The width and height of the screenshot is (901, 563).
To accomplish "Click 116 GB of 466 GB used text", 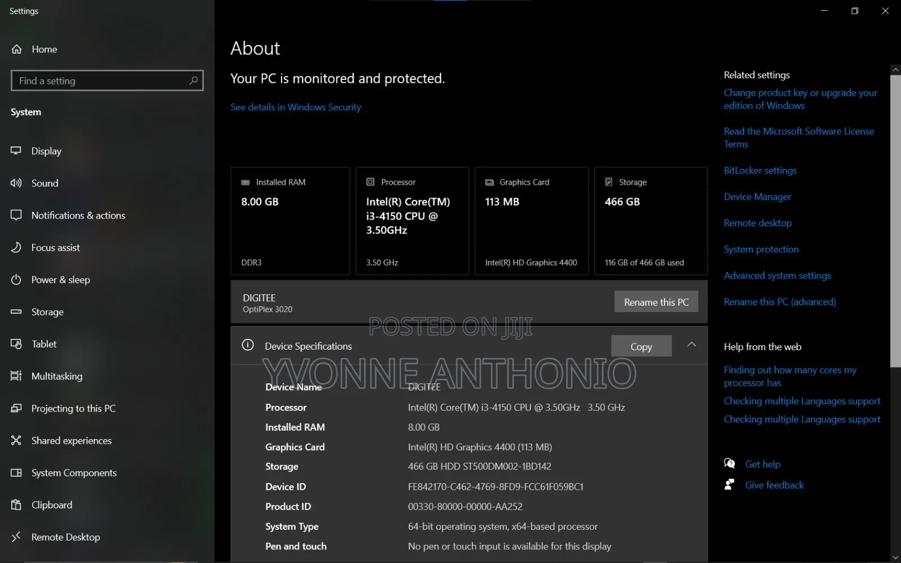I will pos(644,262).
